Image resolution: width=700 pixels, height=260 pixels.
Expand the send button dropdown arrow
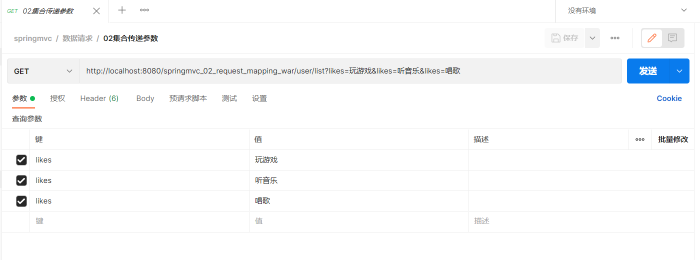[x=679, y=71]
